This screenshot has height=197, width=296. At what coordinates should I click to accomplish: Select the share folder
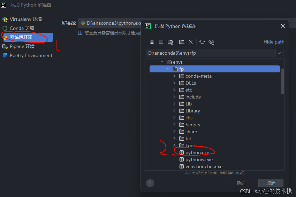click(x=191, y=132)
